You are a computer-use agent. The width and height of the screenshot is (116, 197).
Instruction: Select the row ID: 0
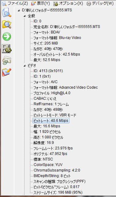[37, 21]
